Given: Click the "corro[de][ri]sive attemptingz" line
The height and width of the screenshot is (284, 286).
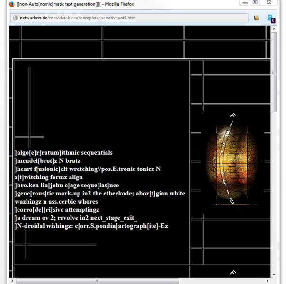Looking at the screenshot, I should pyautogui.click(x=57, y=210).
